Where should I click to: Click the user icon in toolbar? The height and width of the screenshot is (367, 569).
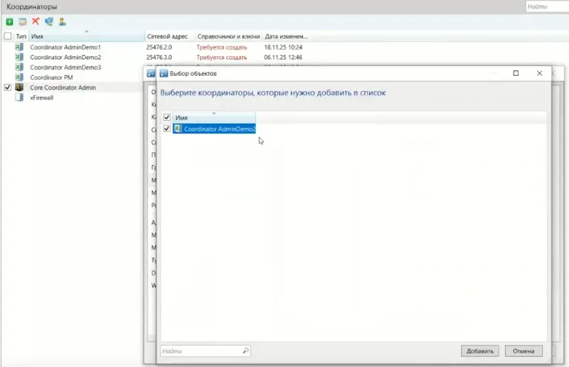(62, 22)
